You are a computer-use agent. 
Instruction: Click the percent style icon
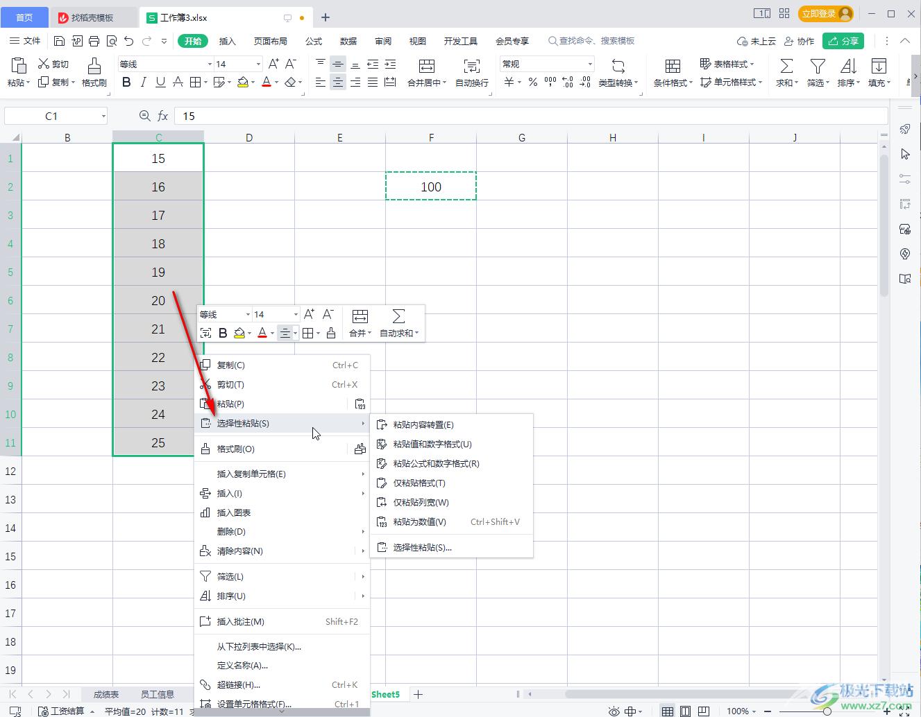[x=532, y=83]
